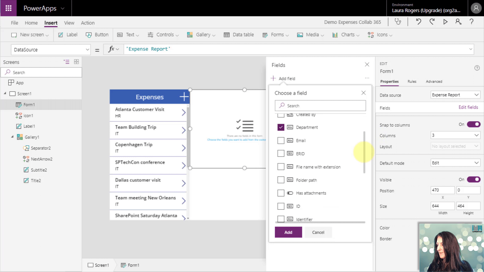Uncheck the Department field checkbox

(x=281, y=127)
